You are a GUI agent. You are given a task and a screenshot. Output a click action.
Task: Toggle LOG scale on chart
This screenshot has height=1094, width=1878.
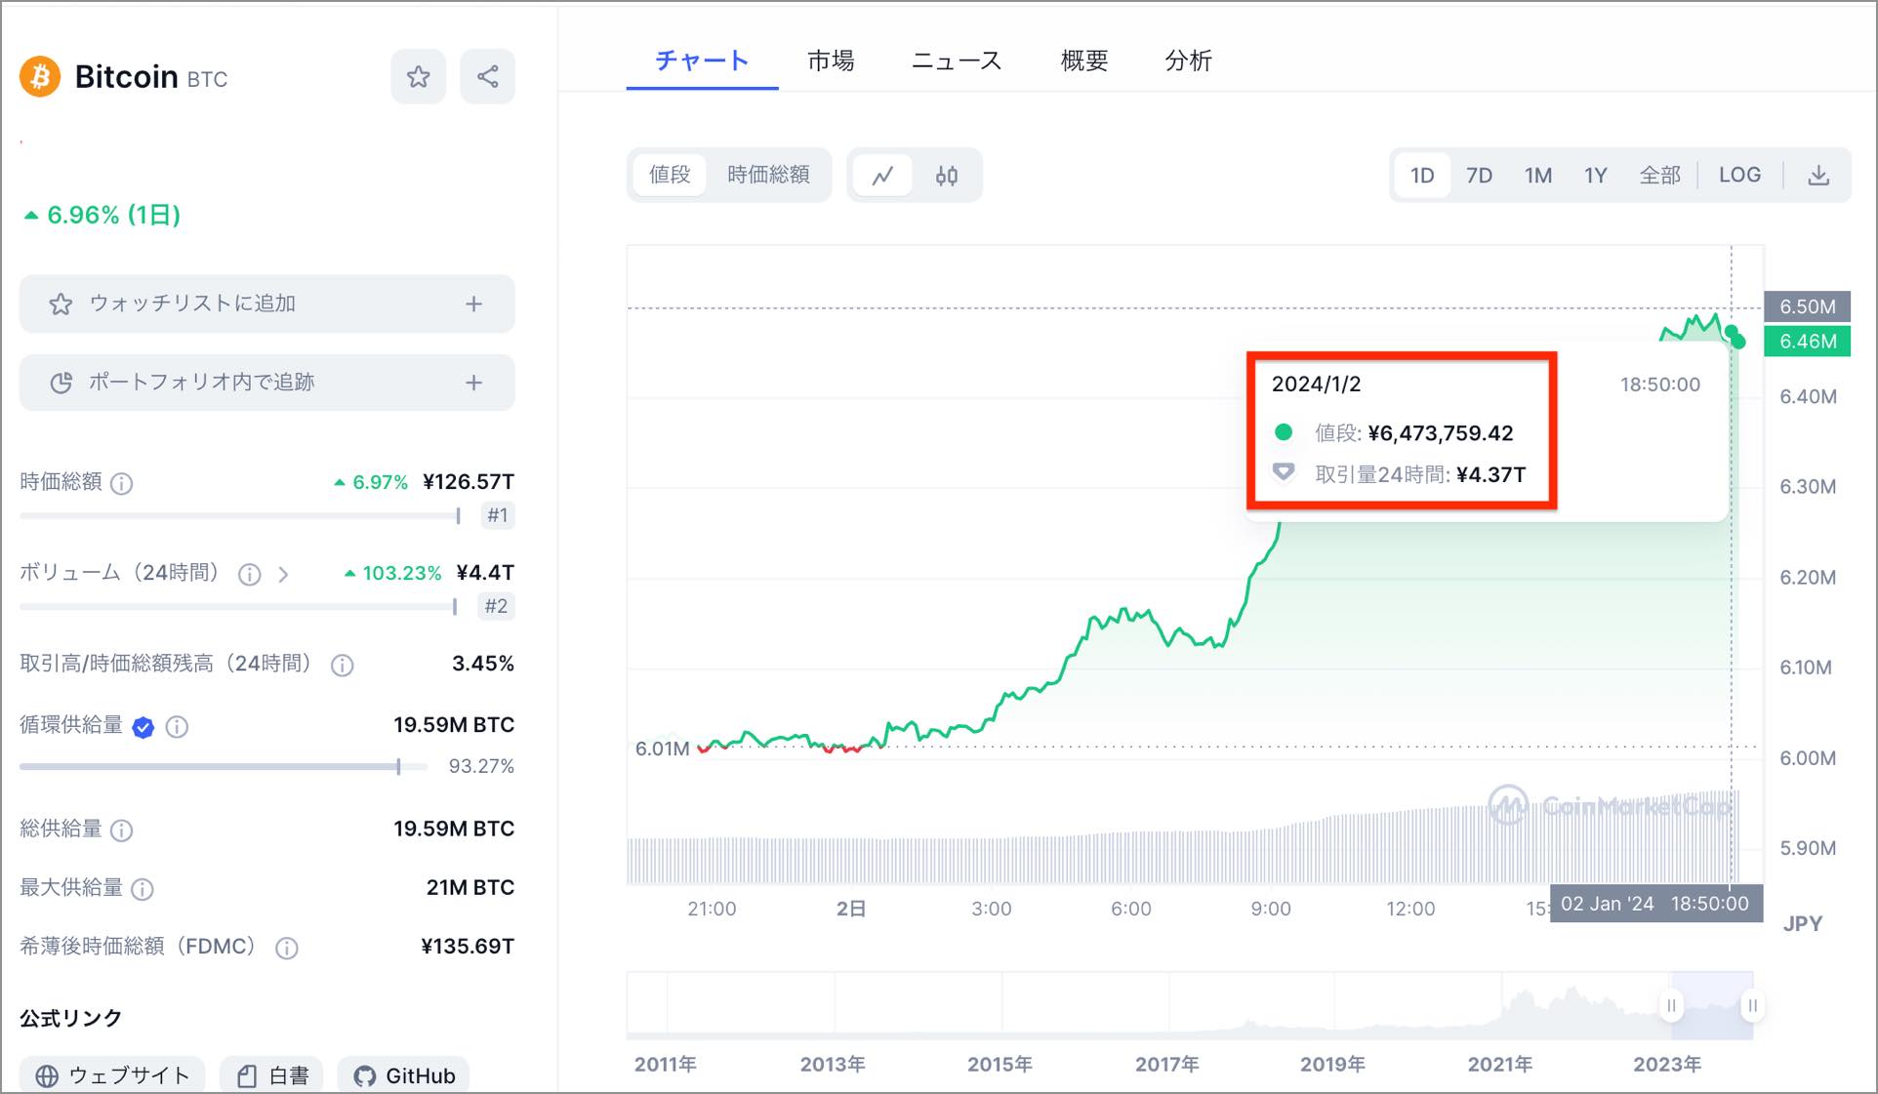pos(1739,176)
